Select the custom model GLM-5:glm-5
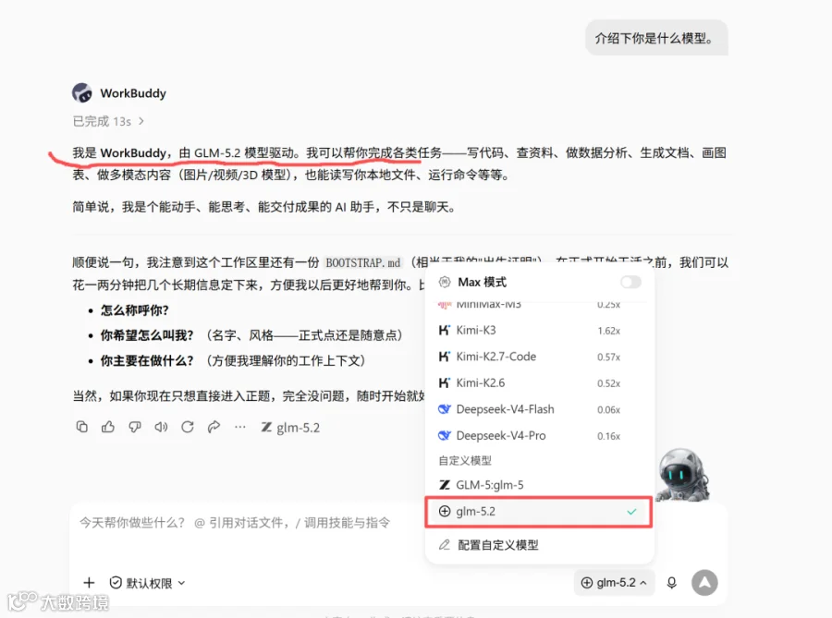 pos(539,485)
